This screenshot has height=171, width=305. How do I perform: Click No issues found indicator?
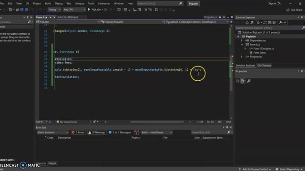(67, 122)
